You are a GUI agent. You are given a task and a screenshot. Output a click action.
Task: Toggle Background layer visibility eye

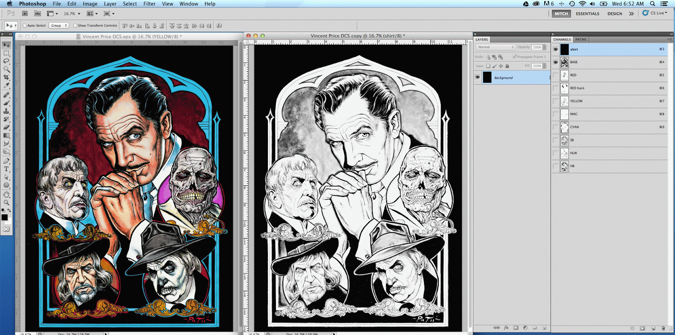pyautogui.click(x=478, y=78)
